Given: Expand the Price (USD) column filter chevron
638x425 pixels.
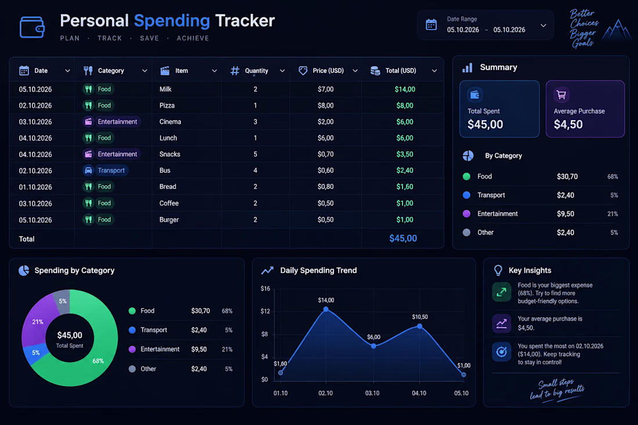Looking at the screenshot, I should click(x=355, y=71).
